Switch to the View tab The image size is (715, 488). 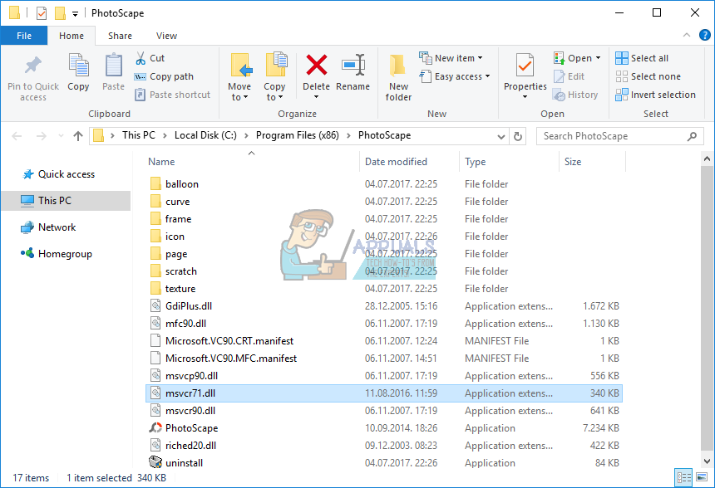(166, 36)
